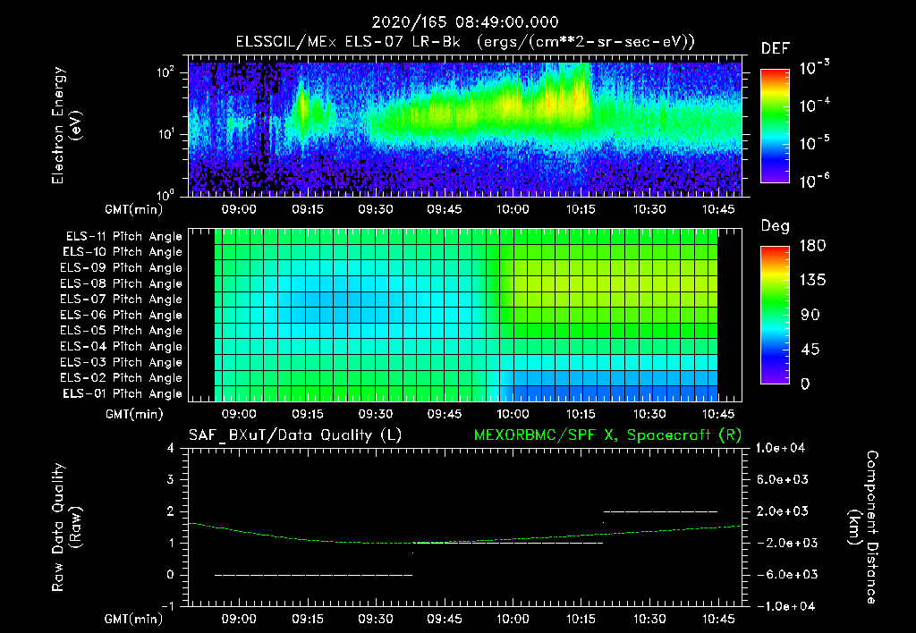This screenshot has width=916, height=633.
Task: Click the 10:30 tick on the bottom time axis
Action: [649, 619]
